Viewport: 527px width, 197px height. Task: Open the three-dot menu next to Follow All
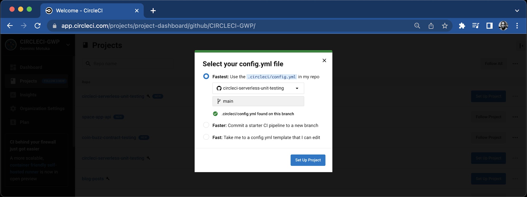pos(515,63)
